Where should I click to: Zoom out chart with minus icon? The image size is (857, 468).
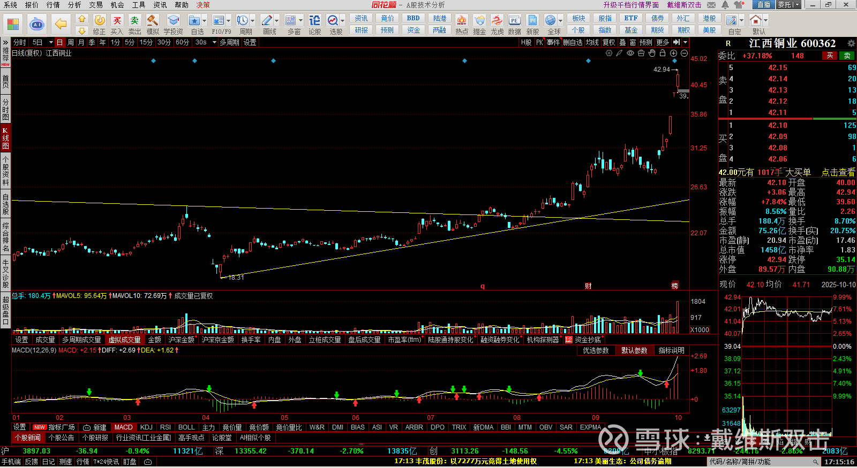pos(684,53)
